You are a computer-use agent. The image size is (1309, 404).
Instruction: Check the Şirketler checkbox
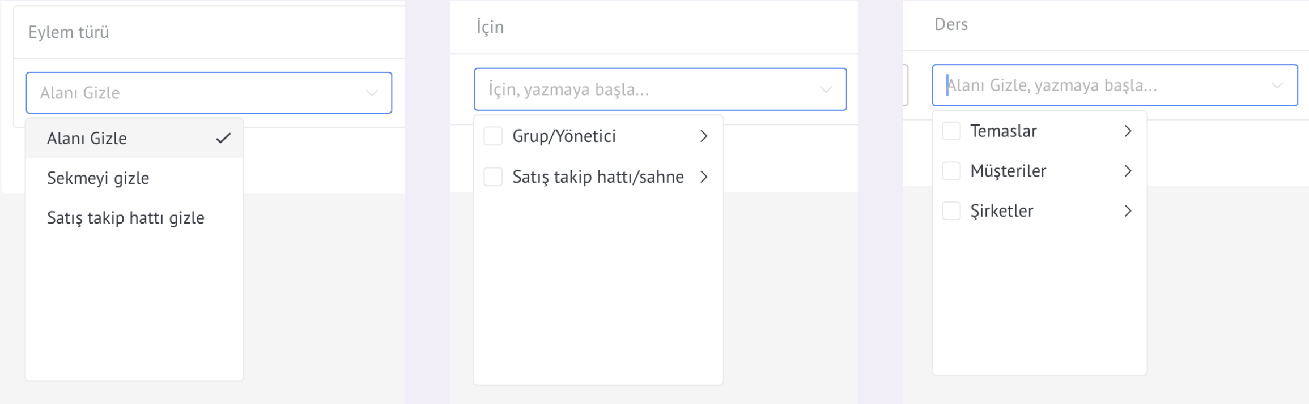tap(951, 211)
